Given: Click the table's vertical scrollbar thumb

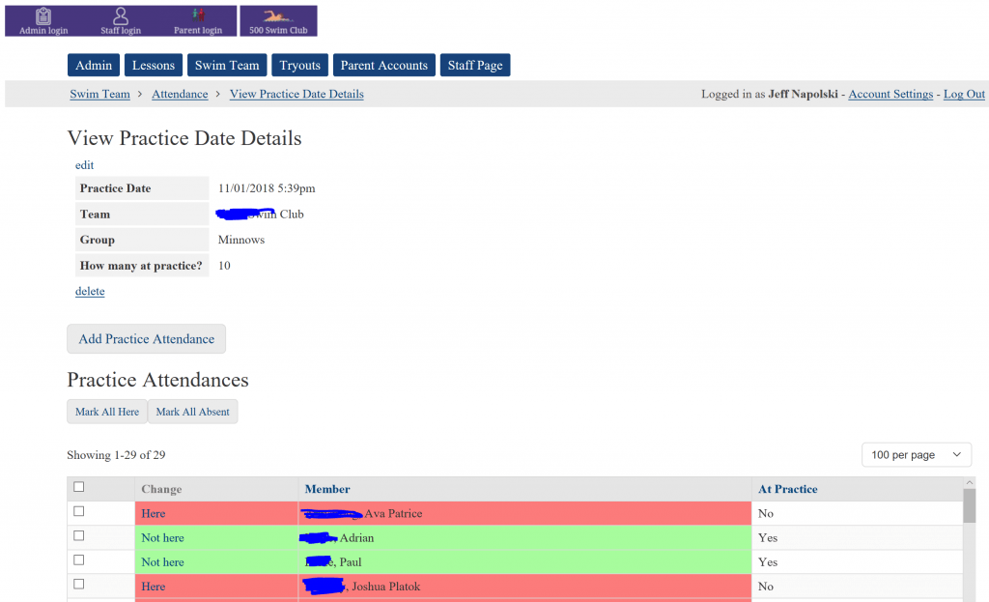Looking at the screenshot, I should pos(969,505).
